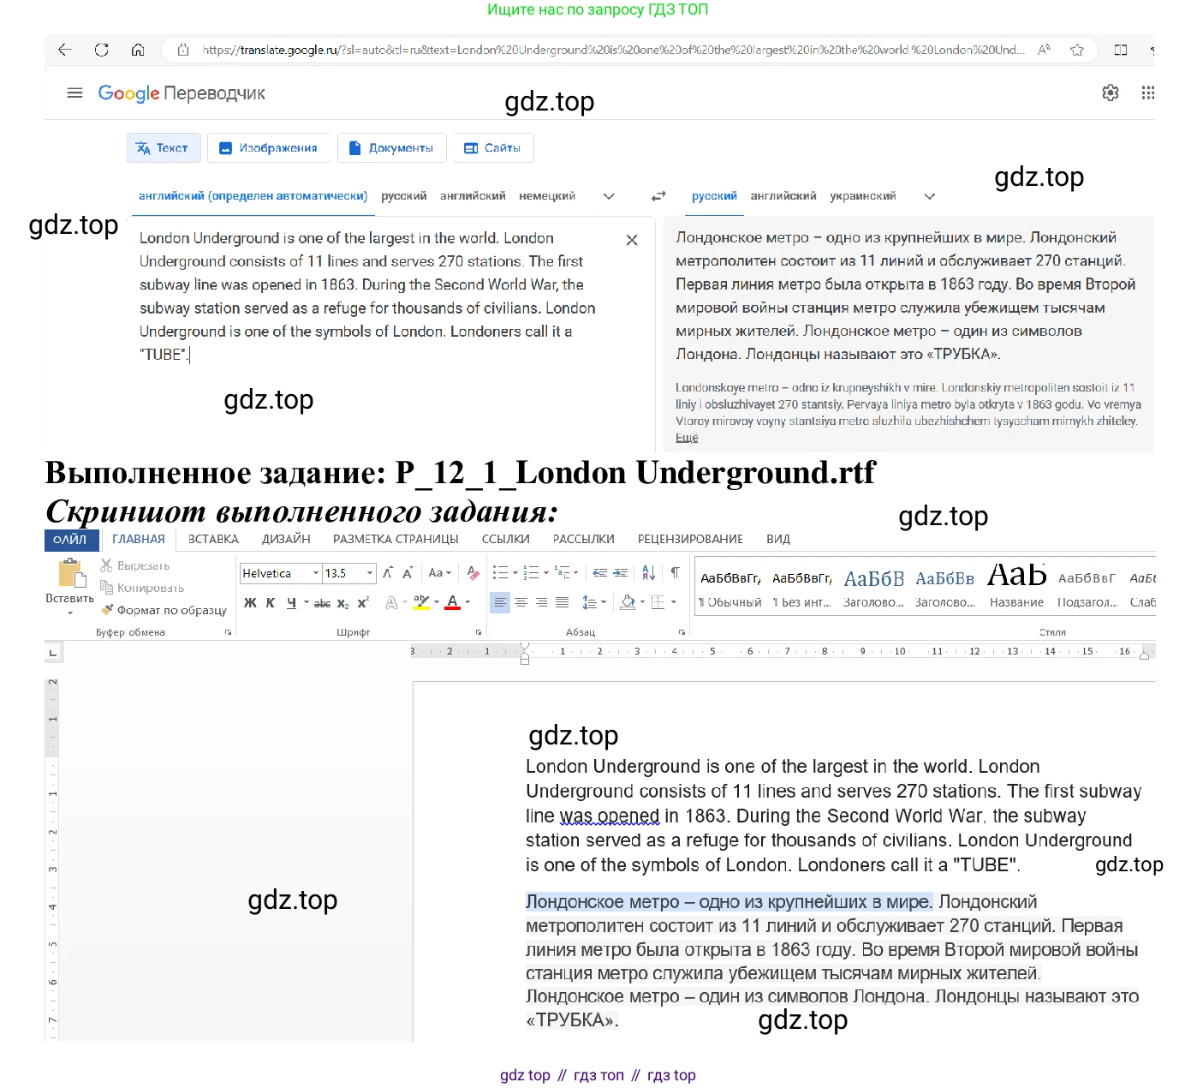Image resolution: width=1197 pixels, height=1088 pixels.
Task: Expand the source language list
Action: (x=609, y=196)
